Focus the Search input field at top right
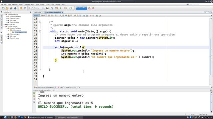Image resolution: width=213 pixels, height=119 pixels. pos(201,4)
